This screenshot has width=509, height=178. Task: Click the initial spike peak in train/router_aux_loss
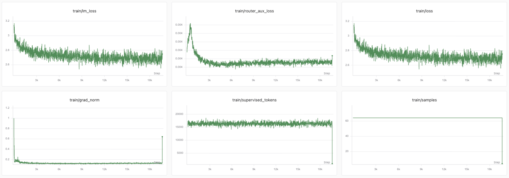(x=190, y=24)
